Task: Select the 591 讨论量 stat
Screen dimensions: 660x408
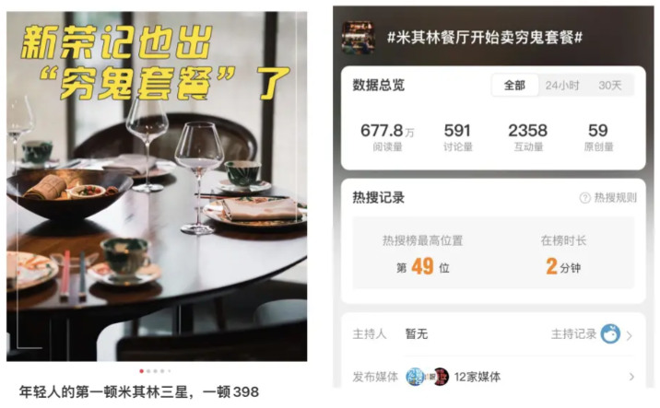Action: [x=457, y=137]
